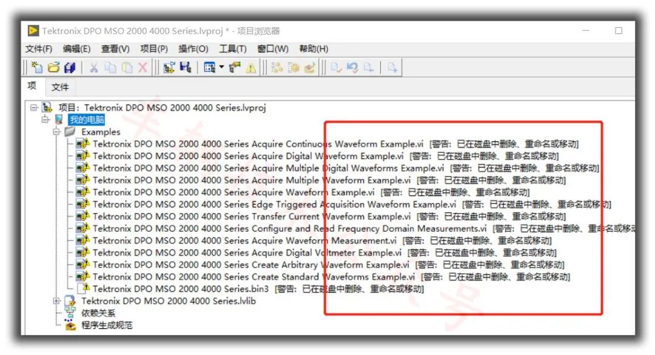Screen dimensions: 655x355
Task: Click the yellow warning triangle toolbar icon
Action: [x=250, y=67]
